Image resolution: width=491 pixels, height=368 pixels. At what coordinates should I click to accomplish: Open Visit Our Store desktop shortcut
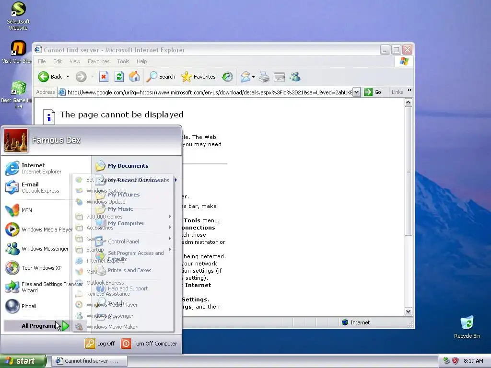click(17, 52)
